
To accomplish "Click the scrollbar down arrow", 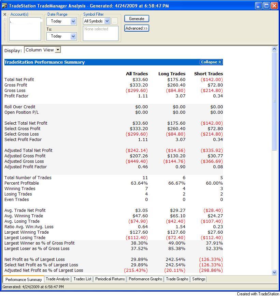I will tap(274, 272).
